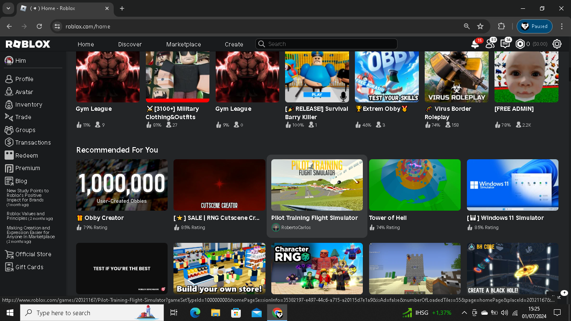Click the Chrome zoom magnifier icon
Viewport: 571px width, 321px height.
467,26
